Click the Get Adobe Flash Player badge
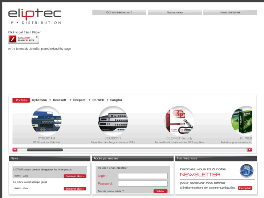Viewport: 264px width, 198px height. click(x=24, y=39)
